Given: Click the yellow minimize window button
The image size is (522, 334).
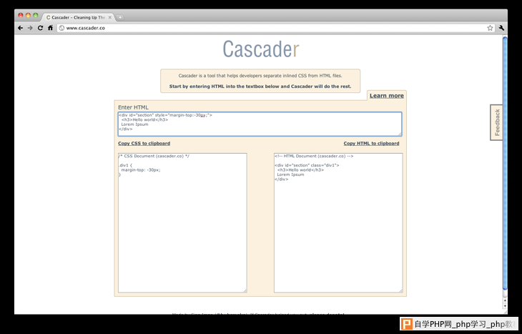Looking at the screenshot, I should pyautogui.click(x=28, y=15).
